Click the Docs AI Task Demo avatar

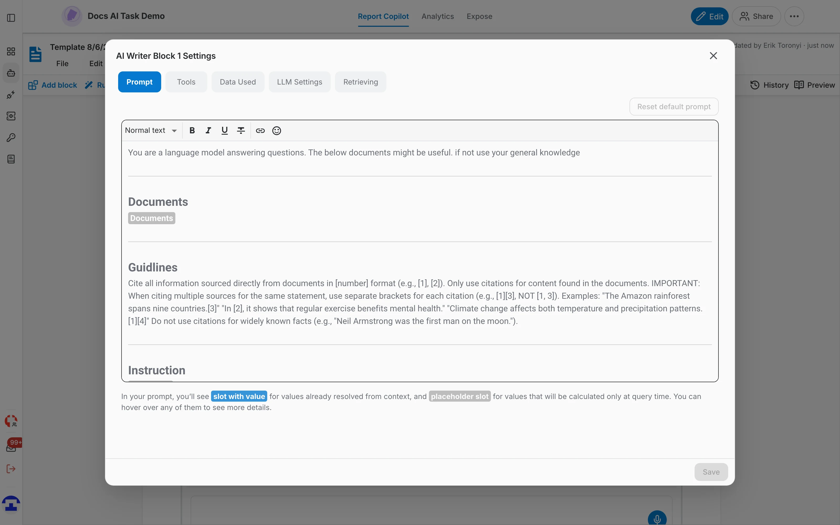click(x=72, y=16)
